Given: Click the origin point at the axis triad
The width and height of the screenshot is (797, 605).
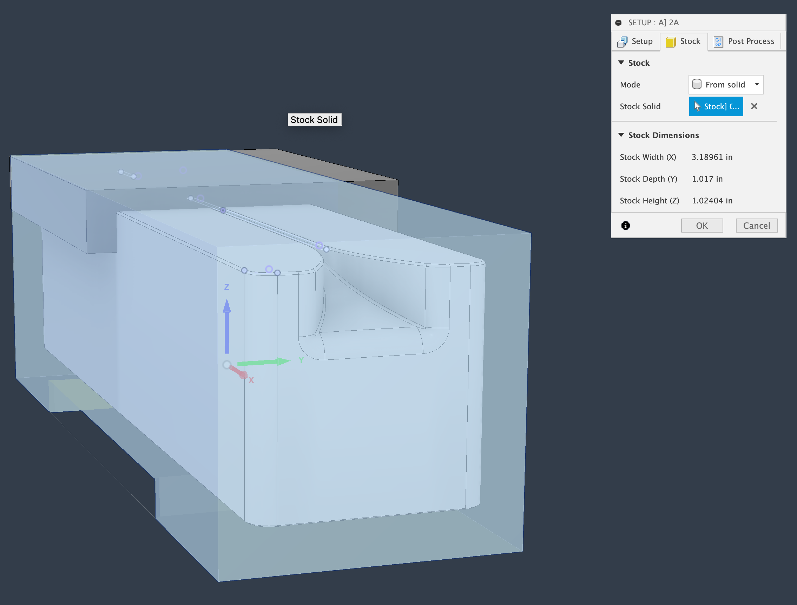Looking at the screenshot, I should (x=227, y=365).
